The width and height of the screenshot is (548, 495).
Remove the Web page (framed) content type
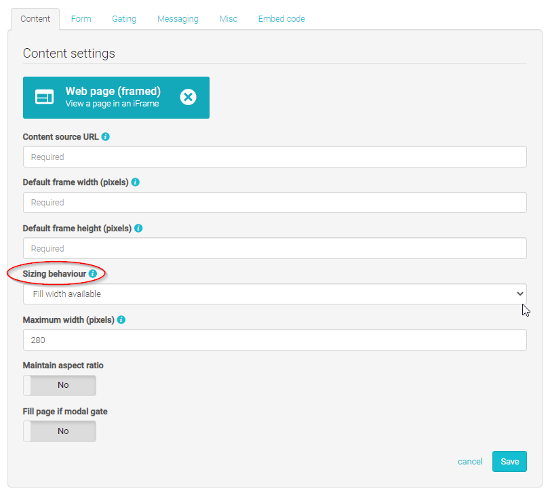click(x=189, y=97)
